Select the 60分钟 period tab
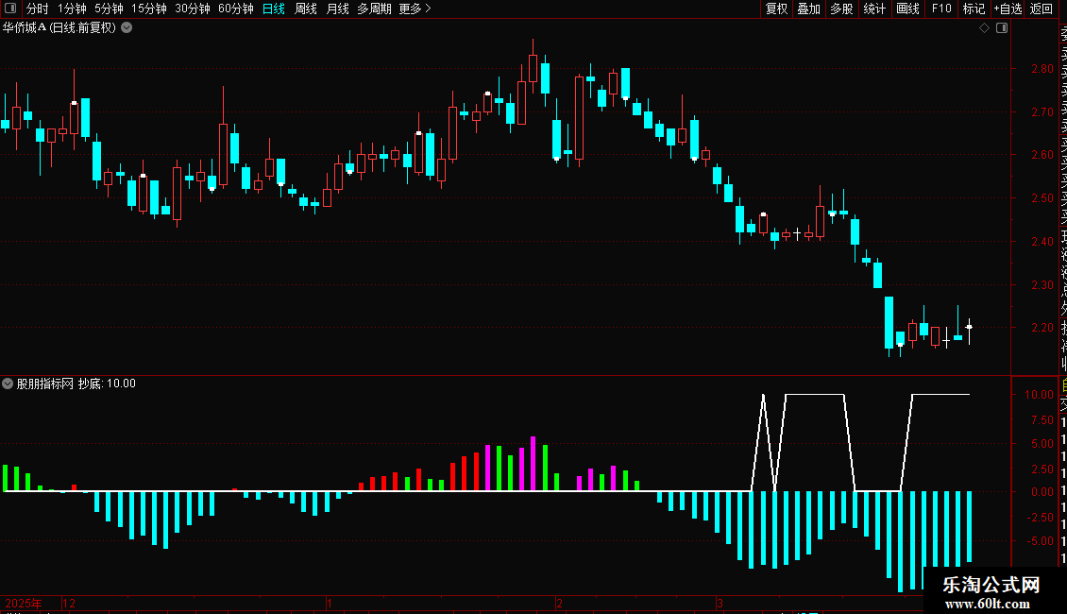 point(236,9)
